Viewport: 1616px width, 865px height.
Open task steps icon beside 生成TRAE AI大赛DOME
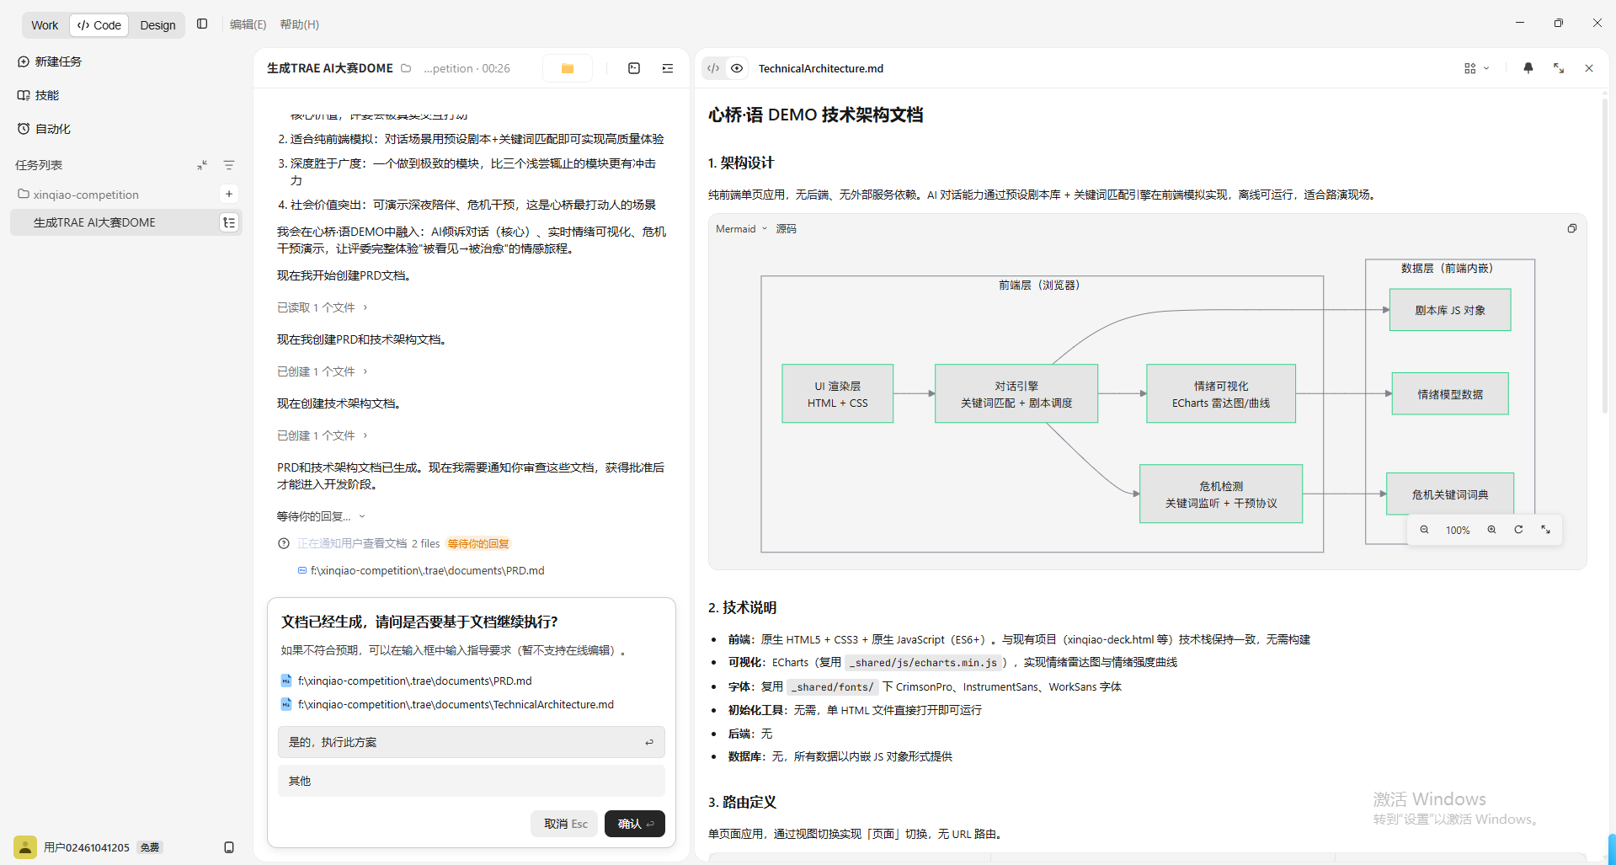pyautogui.click(x=229, y=222)
